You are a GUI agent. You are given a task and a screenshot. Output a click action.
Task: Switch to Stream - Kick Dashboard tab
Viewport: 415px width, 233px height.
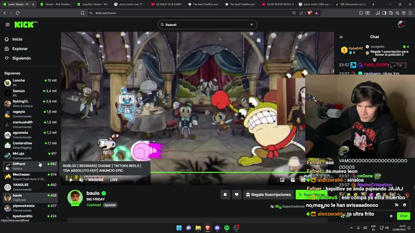point(56,4)
